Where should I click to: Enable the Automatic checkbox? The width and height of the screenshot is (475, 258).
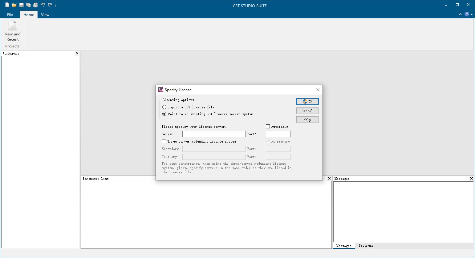[277, 127]
